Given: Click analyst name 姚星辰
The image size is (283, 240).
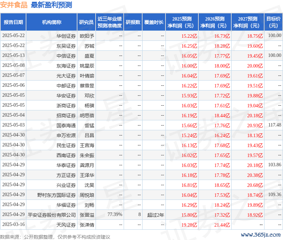Looking at the screenshot, I should [87, 66].
